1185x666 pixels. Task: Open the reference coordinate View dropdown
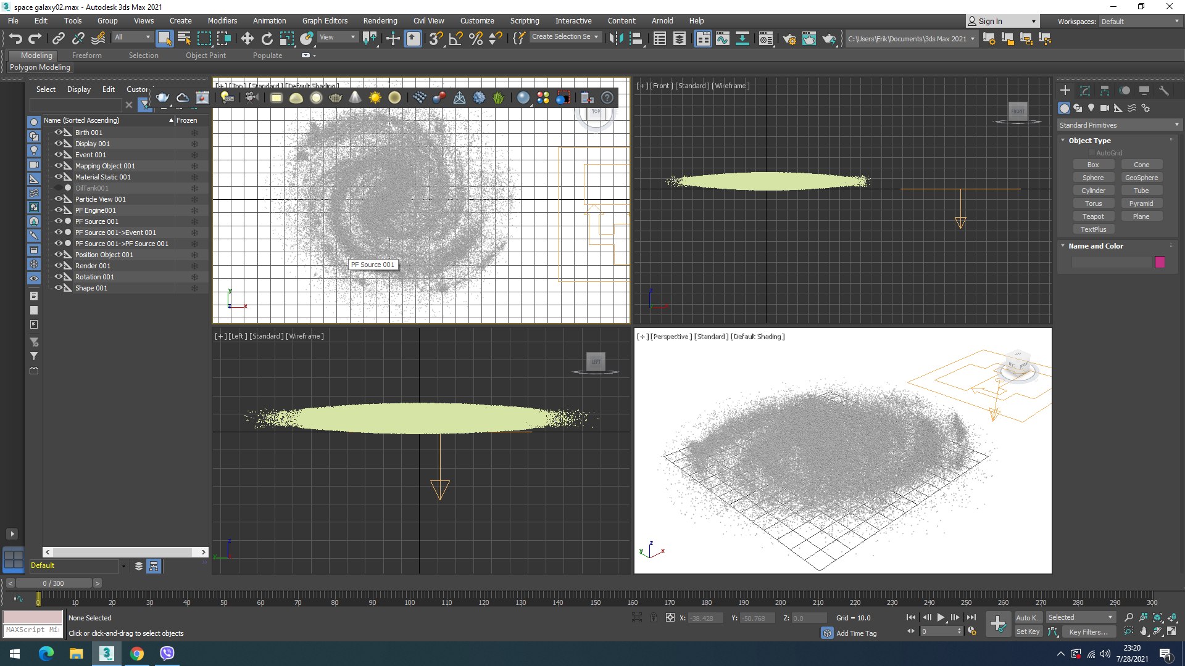(x=337, y=37)
